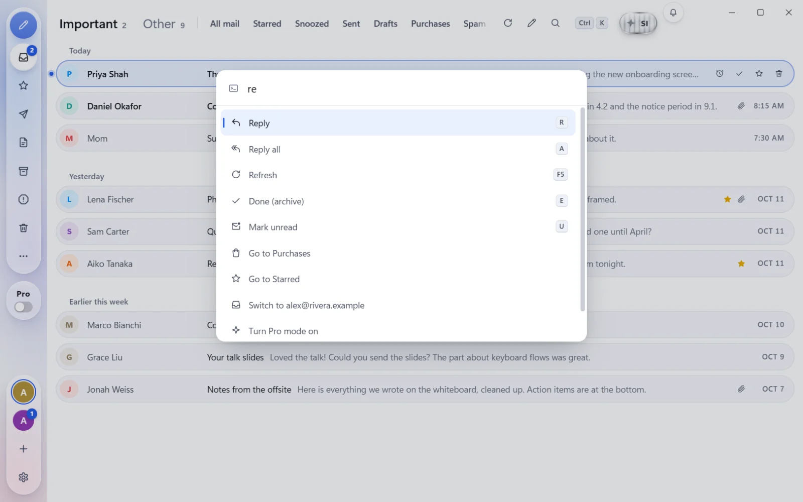Open the Archive box icon in sidebar
Screen dimensions: 803x502
tap(24, 171)
